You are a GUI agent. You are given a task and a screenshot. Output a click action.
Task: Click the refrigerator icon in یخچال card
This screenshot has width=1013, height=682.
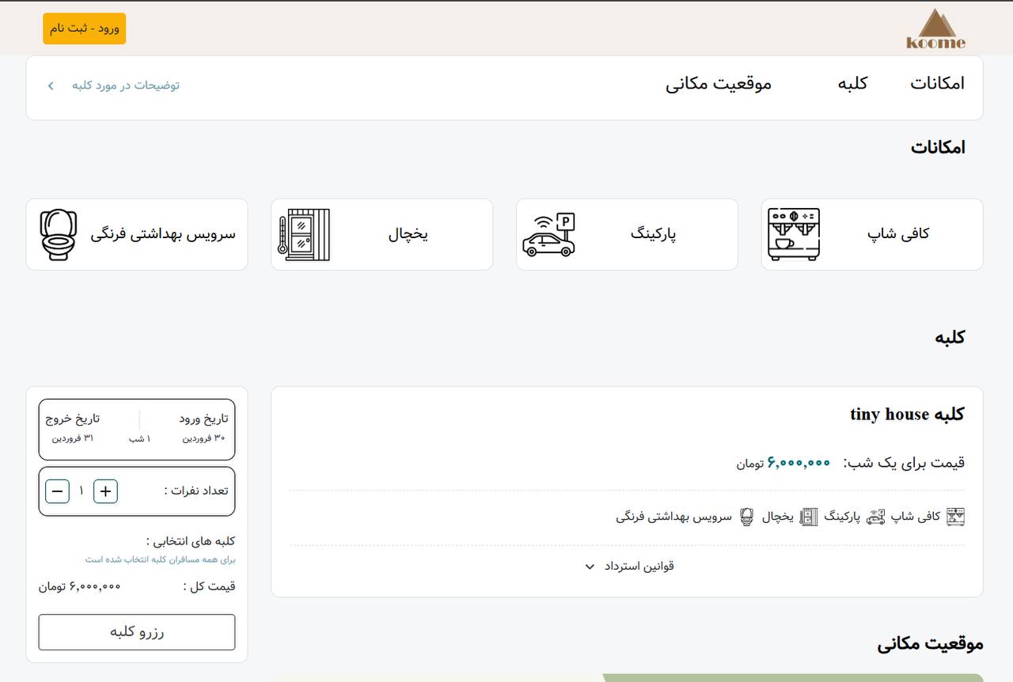(x=304, y=235)
